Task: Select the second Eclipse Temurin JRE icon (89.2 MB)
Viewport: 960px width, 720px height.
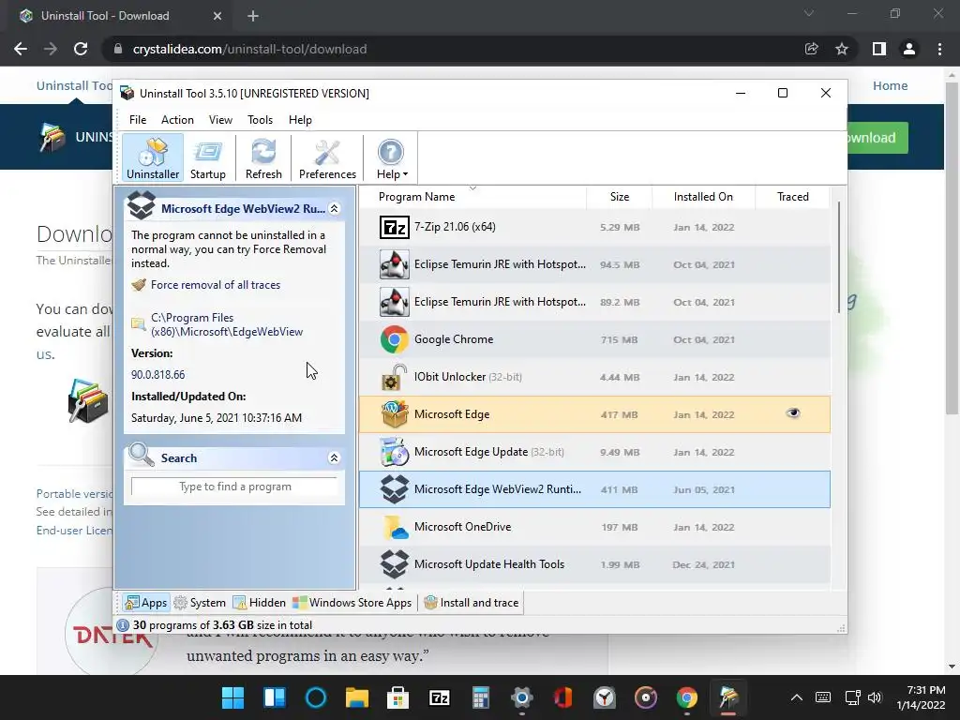Action: point(395,302)
